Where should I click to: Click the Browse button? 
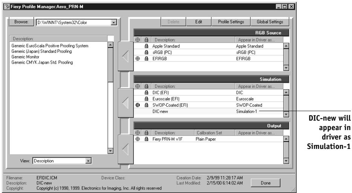tap(21, 22)
